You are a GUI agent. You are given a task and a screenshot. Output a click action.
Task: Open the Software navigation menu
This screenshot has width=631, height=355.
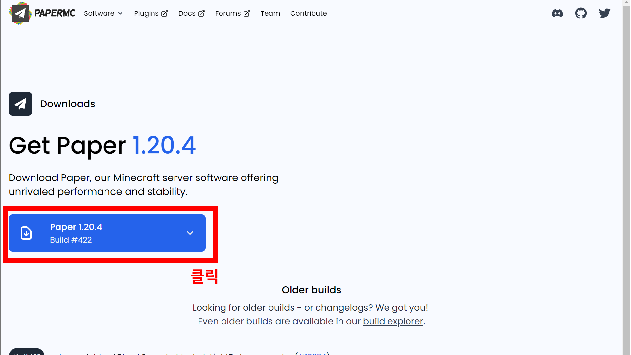pyautogui.click(x=99, y=13)
